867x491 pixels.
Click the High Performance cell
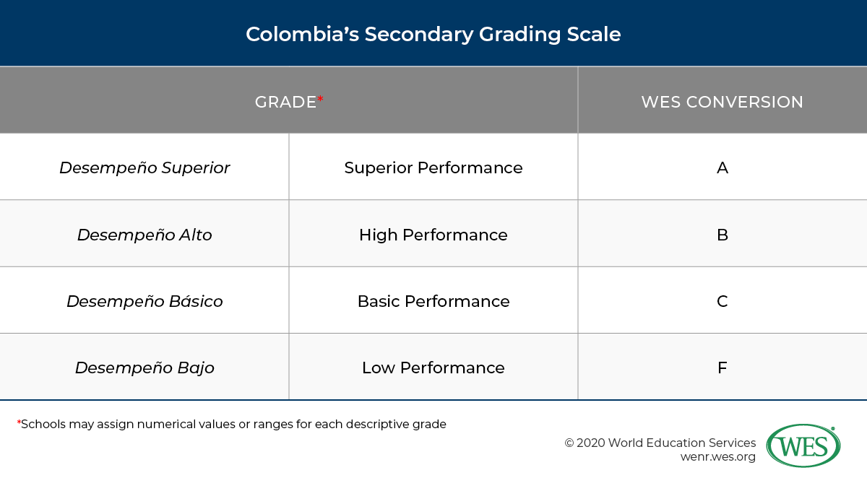pyautogui.click(x=433, y=235)
